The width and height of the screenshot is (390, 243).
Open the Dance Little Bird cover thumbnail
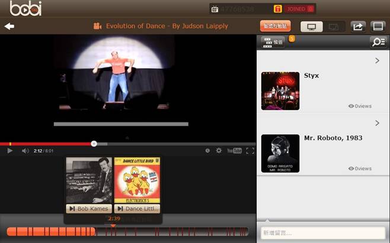pyautogui.click(x=137, y=180)
